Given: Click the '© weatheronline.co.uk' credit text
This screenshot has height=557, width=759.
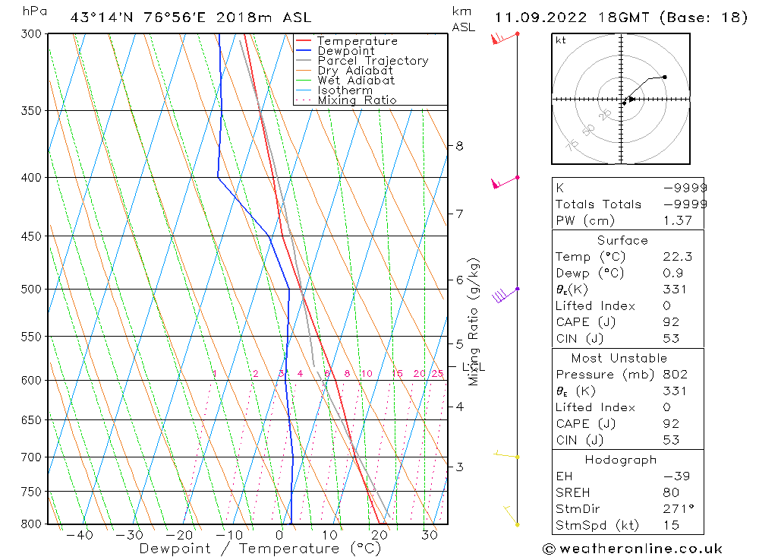Looking at the screenshot, I should point(632,549).
